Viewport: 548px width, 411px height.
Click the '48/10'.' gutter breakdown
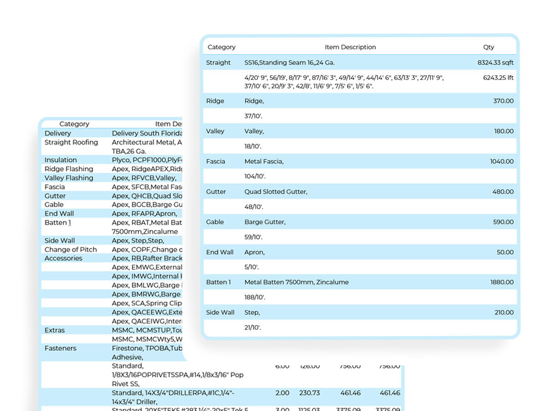[x=253, y=207]
